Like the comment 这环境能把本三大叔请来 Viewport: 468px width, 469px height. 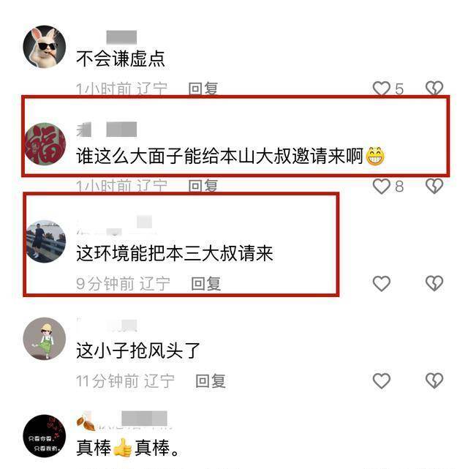click(x=381, y=283)
